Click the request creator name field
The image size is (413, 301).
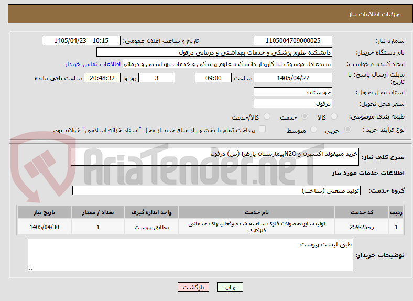pyautogui.click(x=227, y=64)
